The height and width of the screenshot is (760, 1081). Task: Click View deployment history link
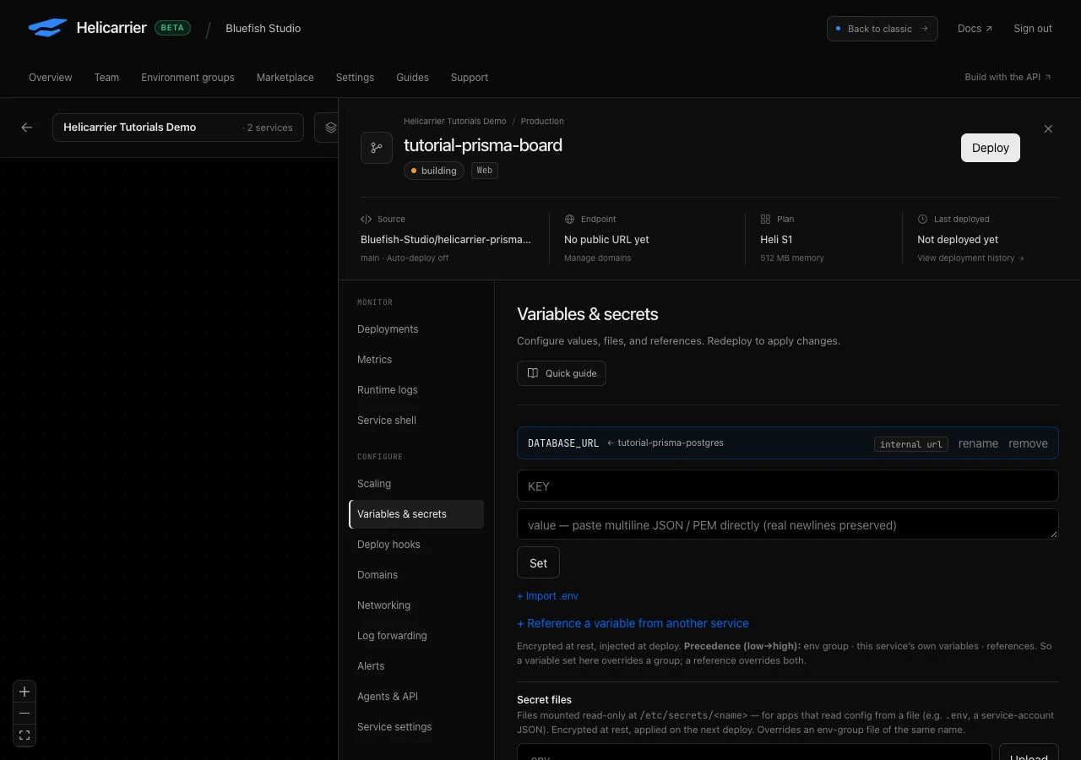[970, 258]
